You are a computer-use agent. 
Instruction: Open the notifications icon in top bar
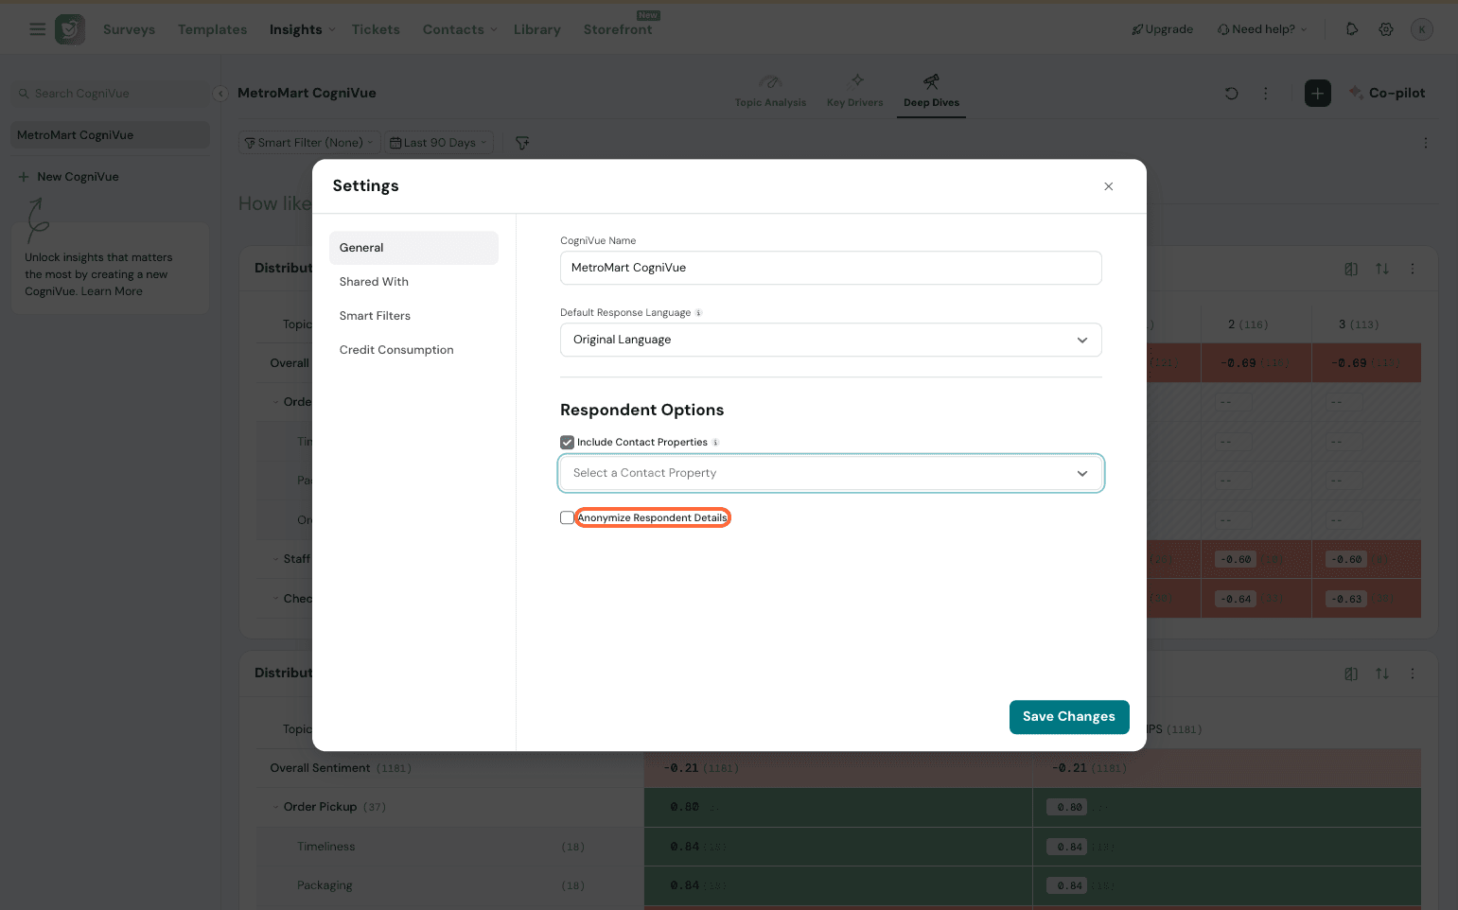pos(1351,29)
